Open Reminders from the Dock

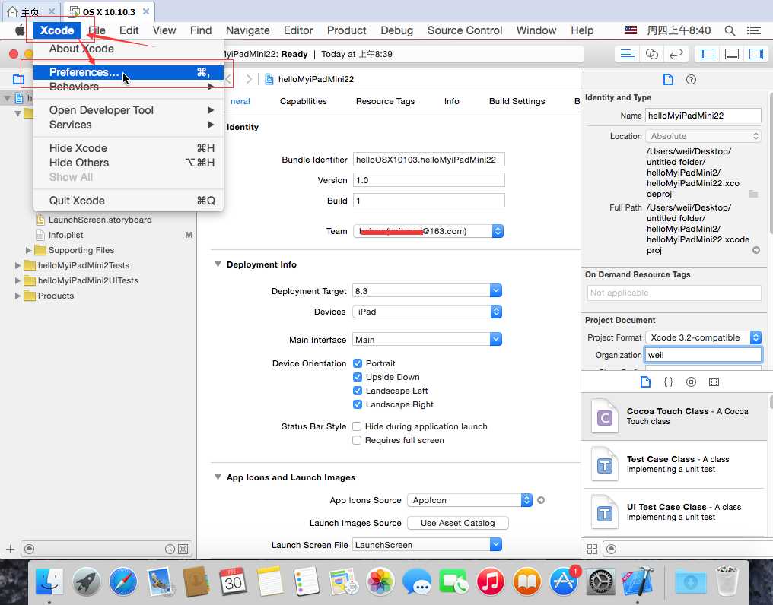306,582
